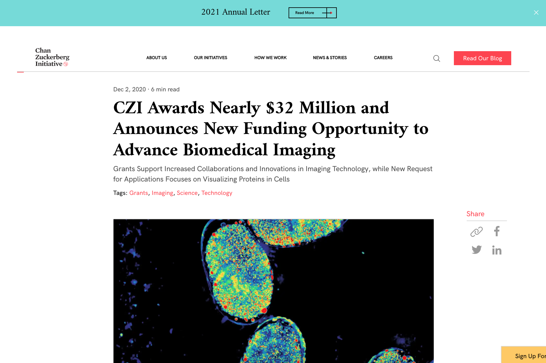This screenshot has width=546, height=363.
Task: Dismiss the 2021 Annual Letter banner
Action: [x=536, y=12]
